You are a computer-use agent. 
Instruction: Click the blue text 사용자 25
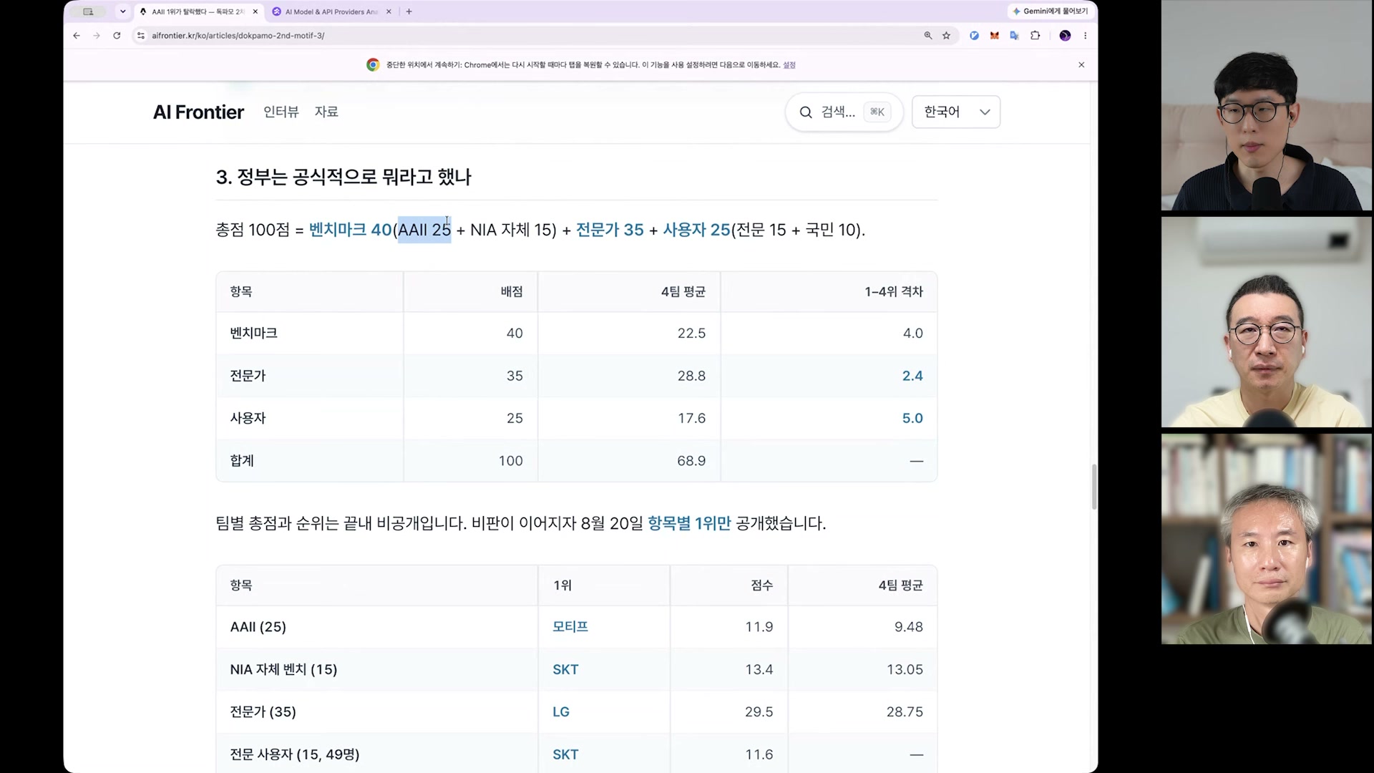pos(696,230)
